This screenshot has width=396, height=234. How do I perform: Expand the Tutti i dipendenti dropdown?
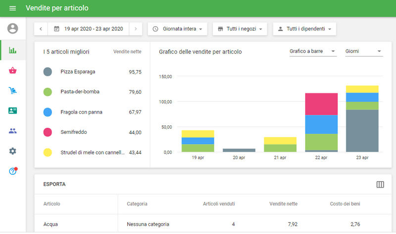pyautogui.click(x=304, y=29)
